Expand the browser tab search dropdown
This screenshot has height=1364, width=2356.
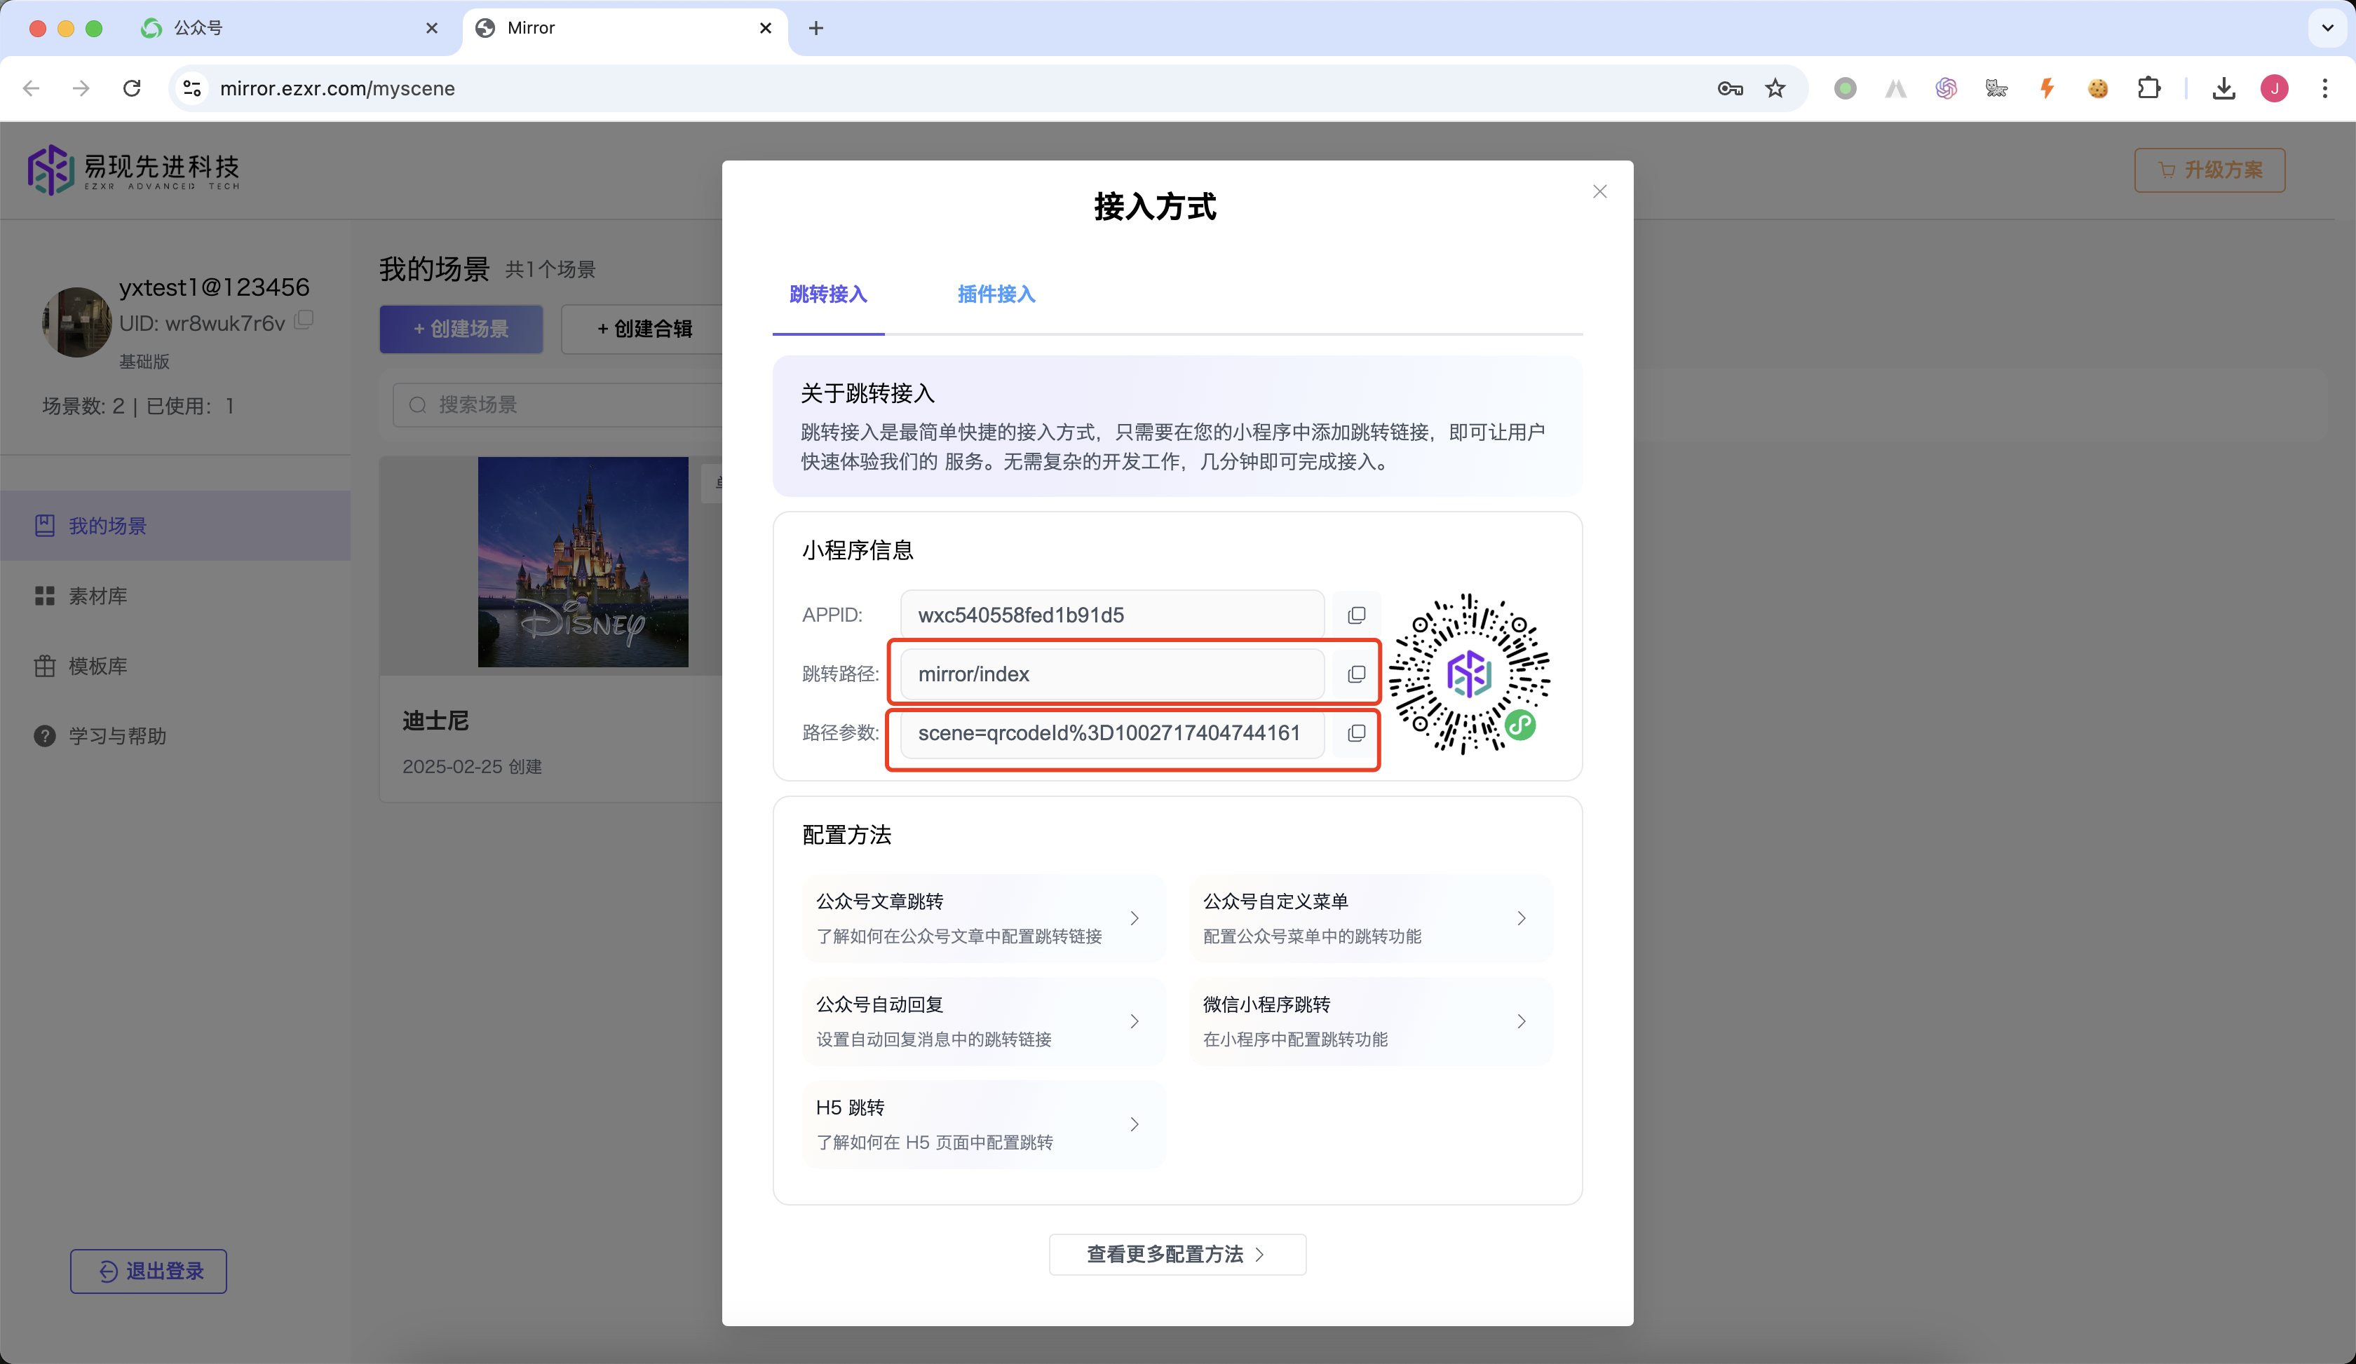click(x=2327, y=28)
